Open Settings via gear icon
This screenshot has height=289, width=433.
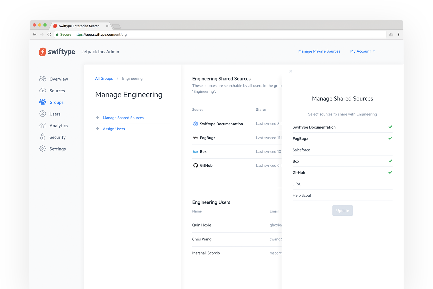coord(43,149)
